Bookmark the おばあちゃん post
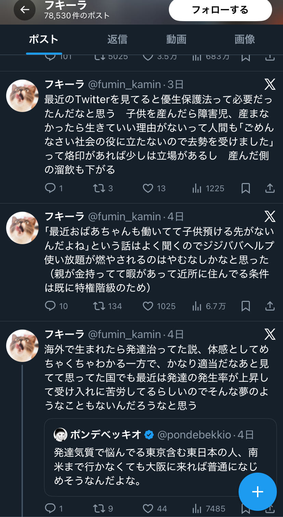 click(x=245, y=306)
